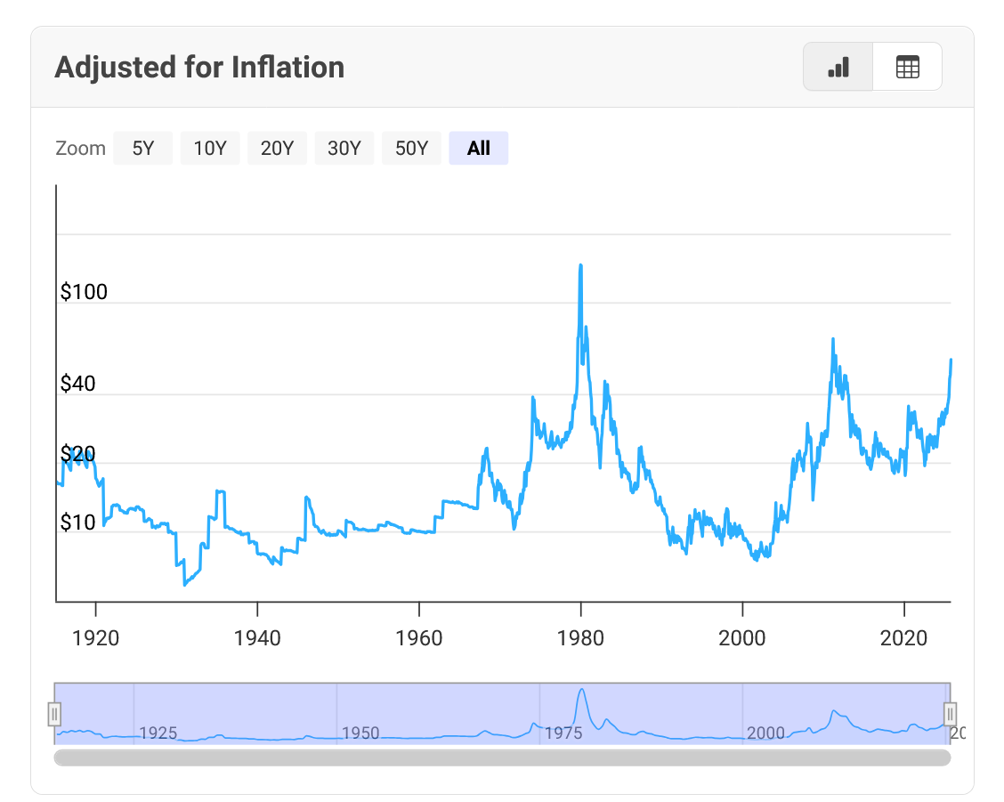Show All years zoom range
This screenshot has height=802, width=1004.
(x=479, y=148)
